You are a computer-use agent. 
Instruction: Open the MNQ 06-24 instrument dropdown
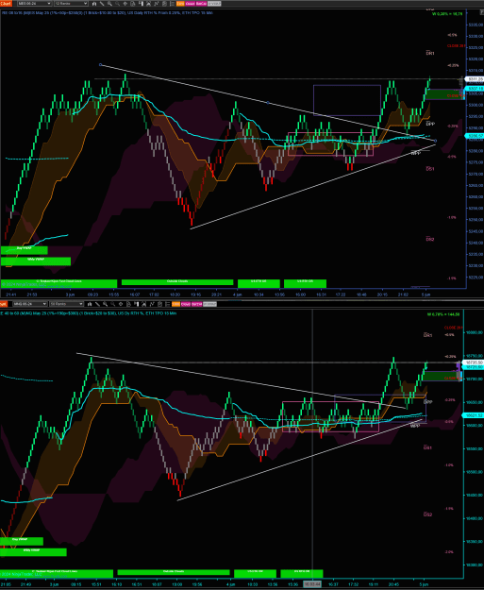click(x=29, y=304)
